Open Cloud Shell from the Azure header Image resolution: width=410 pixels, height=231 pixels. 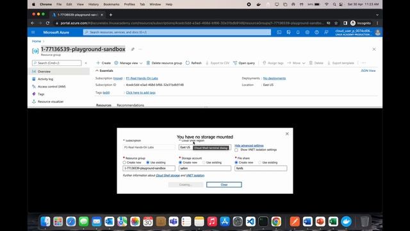click(279, 32)
